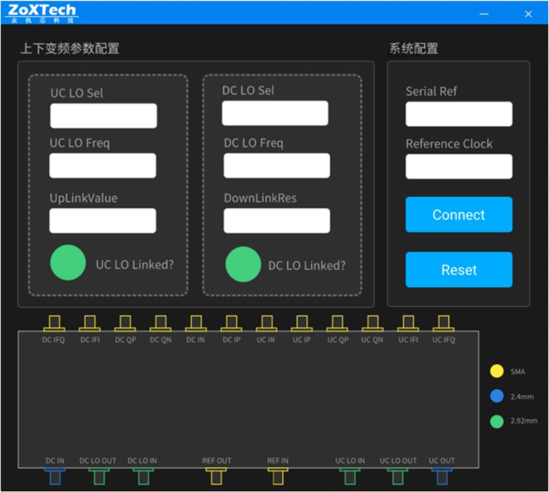Click the ZoXTech logo

(42, 13)
